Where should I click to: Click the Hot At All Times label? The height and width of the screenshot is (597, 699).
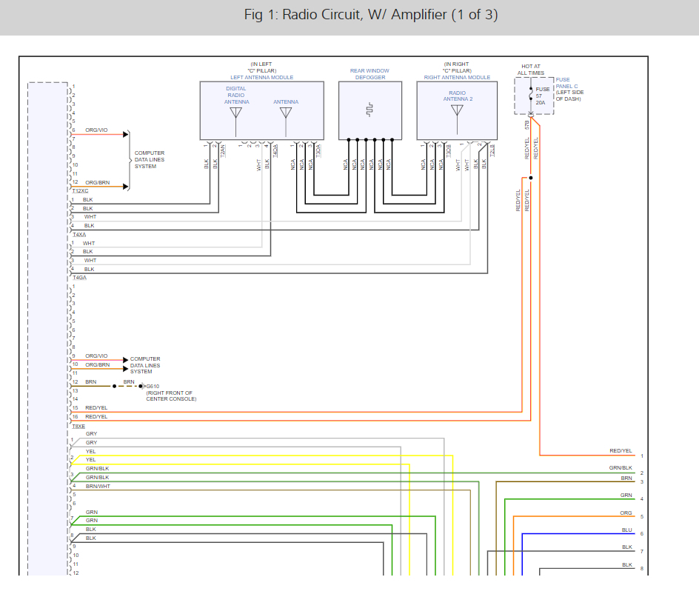click(x=530, y=70)
